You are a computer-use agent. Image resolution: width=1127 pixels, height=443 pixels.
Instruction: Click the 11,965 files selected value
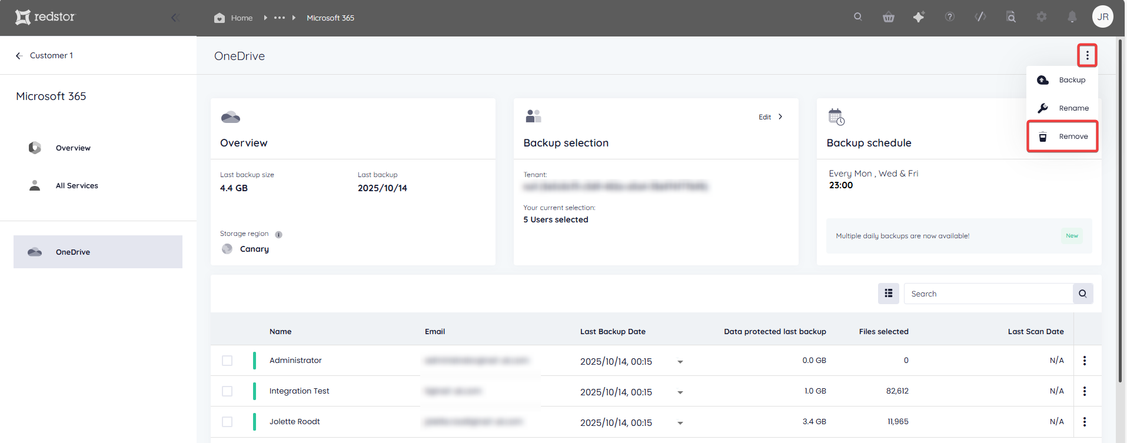(898, 421)
